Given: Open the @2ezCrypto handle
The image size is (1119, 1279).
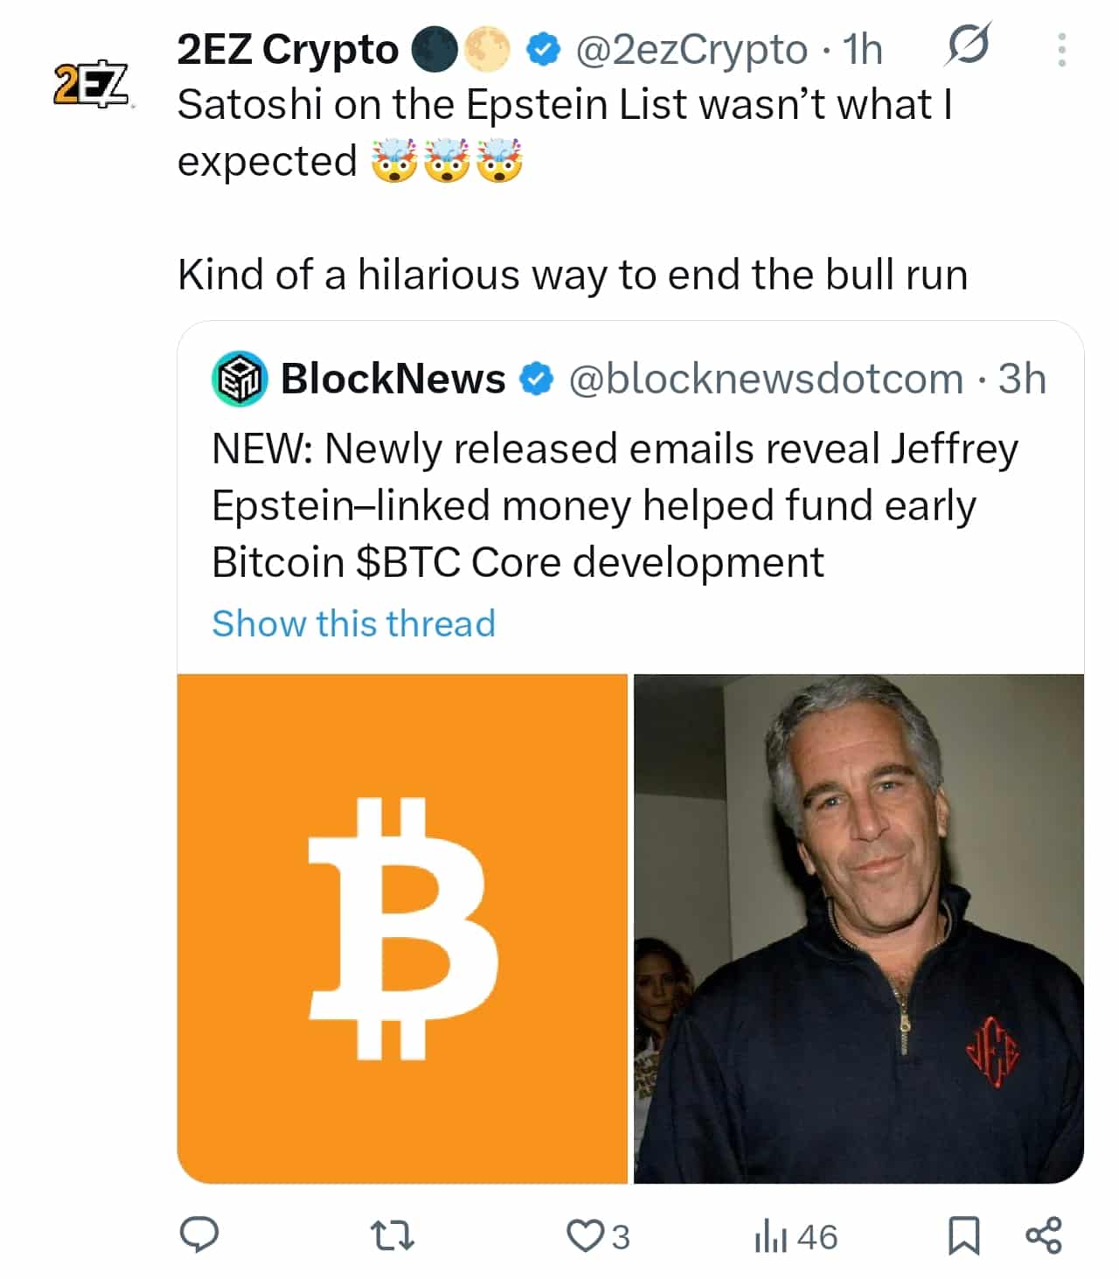Looking at the screenshot, I should (691, 49).
